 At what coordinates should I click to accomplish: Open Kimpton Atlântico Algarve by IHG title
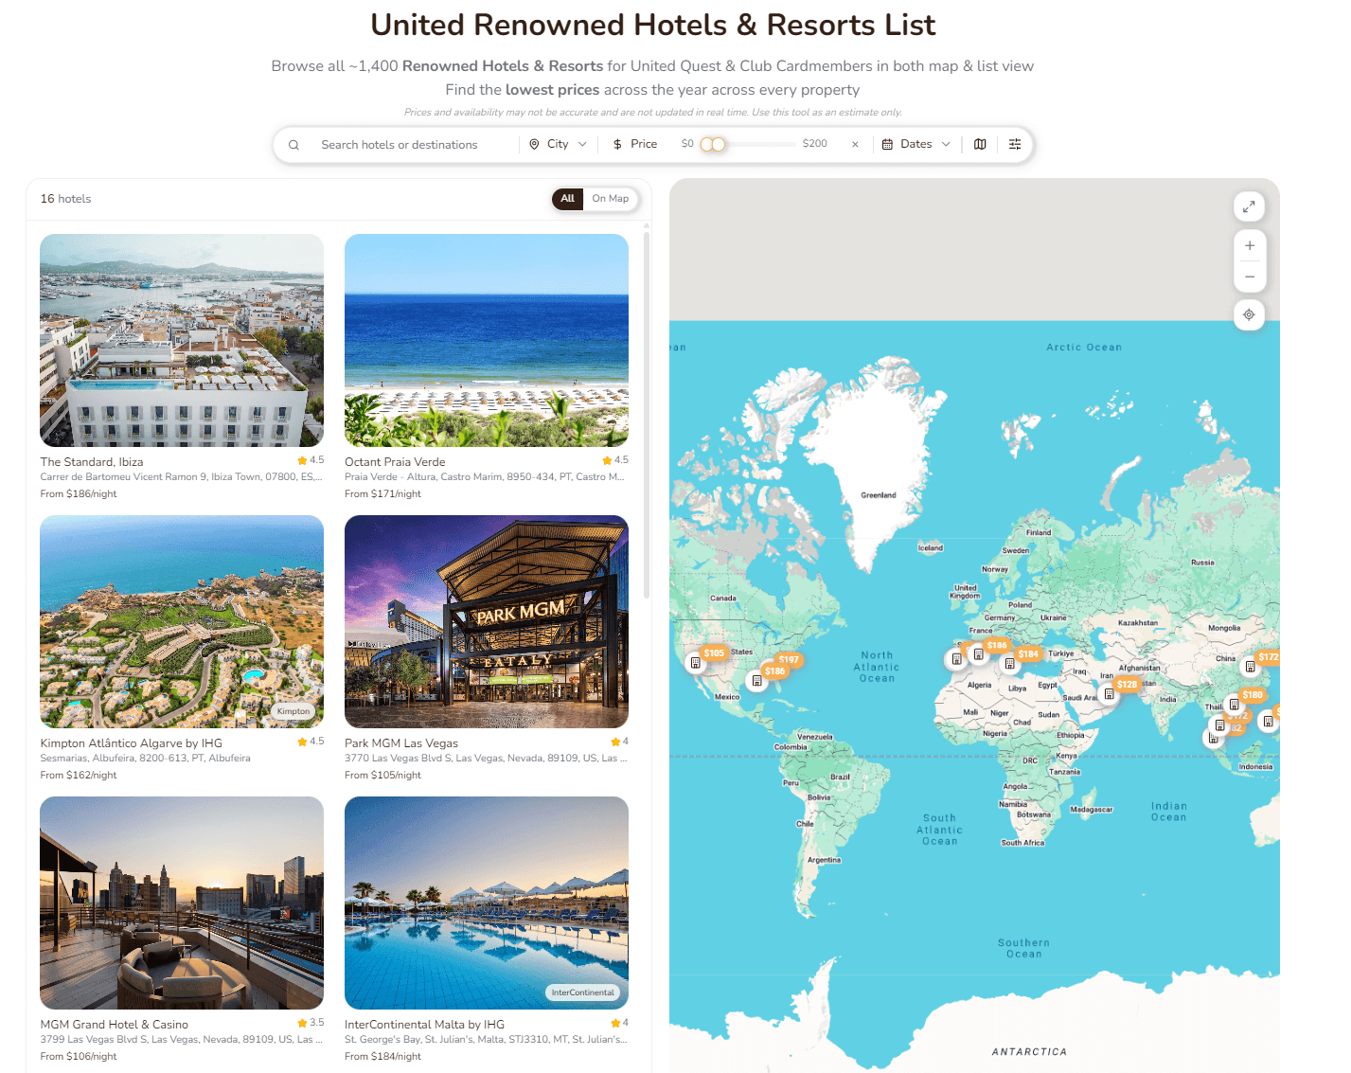132,743
